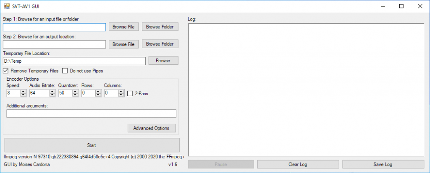Click the Columns number field
The width and height of the screenshot is (430, 173).
click(111, 93)
